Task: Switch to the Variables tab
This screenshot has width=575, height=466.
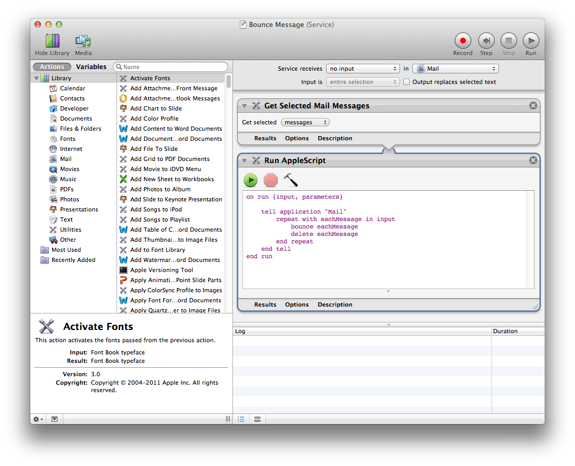Action: [x=91, y=66]
